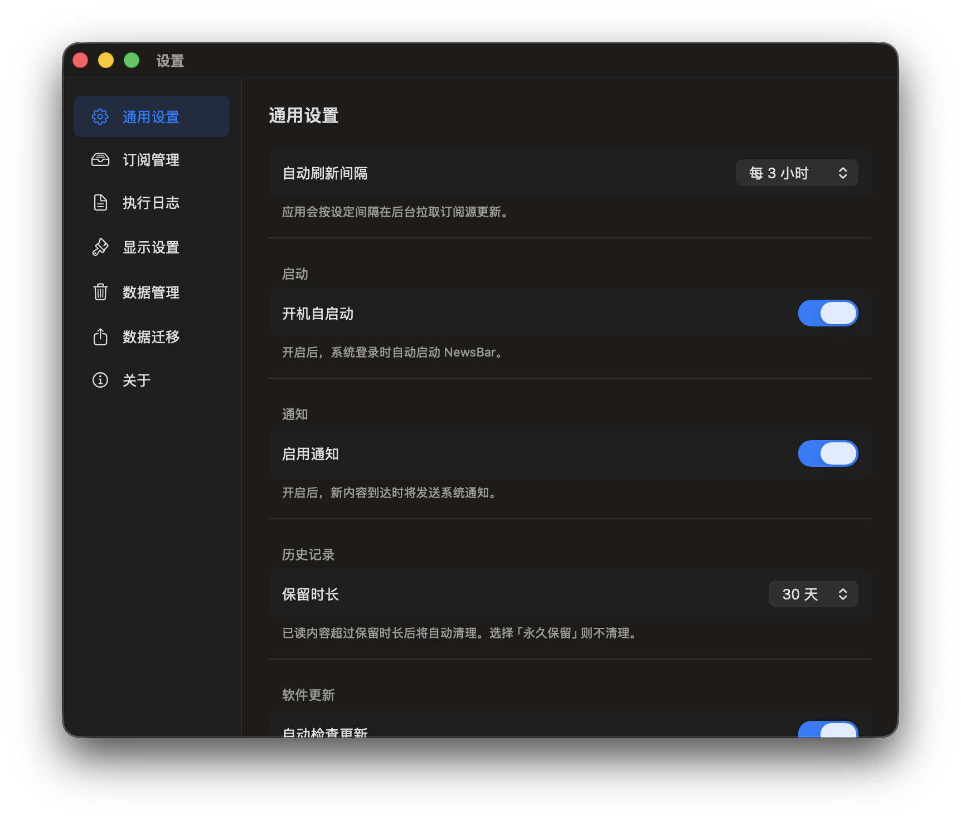961x820 pixels.
Task: Click the 自动刷新间隔 label
Action: click(325, 173)
